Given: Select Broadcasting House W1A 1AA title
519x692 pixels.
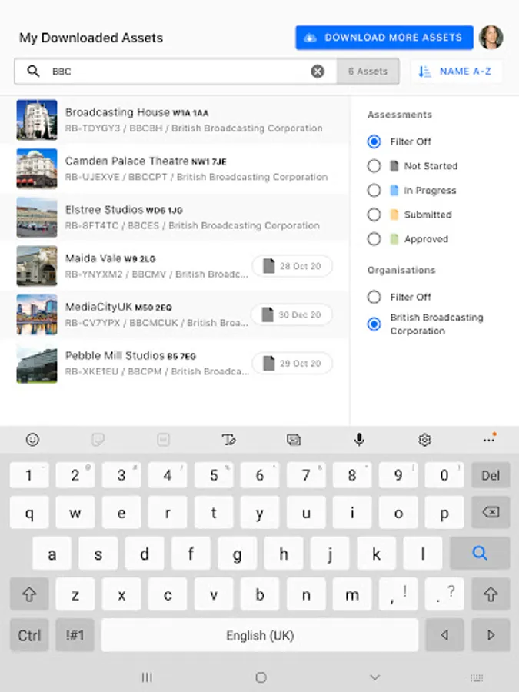Looking at the screenshot, I should 137,112.
